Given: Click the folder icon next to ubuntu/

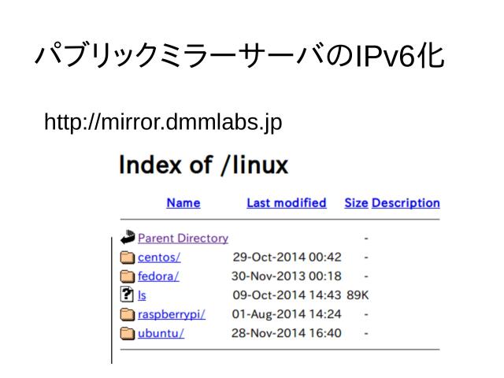Looking at the screenshot, I should 128,333.
